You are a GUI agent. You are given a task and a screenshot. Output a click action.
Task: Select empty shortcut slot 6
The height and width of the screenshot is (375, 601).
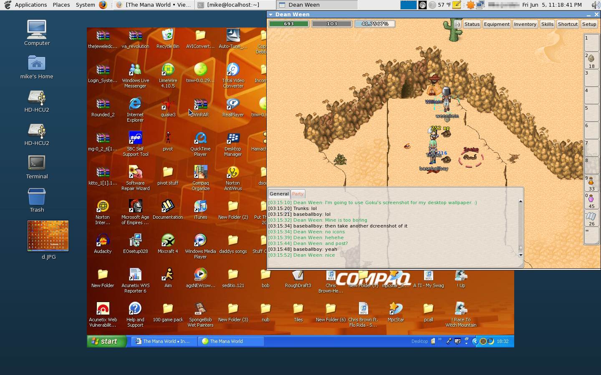[x=591, y=130]
